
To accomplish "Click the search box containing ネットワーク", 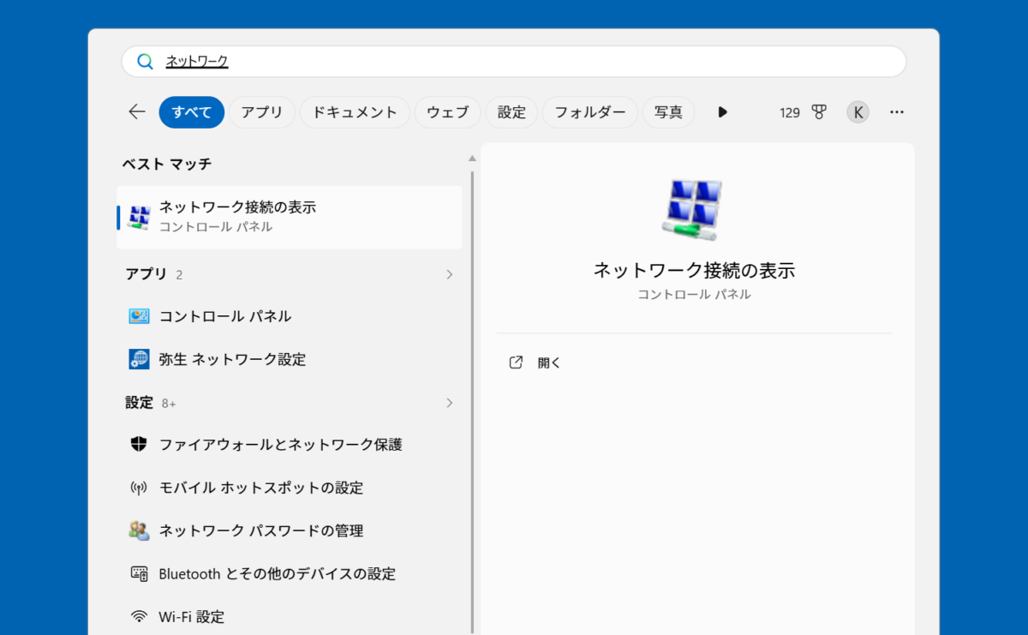I will point(514,62).
